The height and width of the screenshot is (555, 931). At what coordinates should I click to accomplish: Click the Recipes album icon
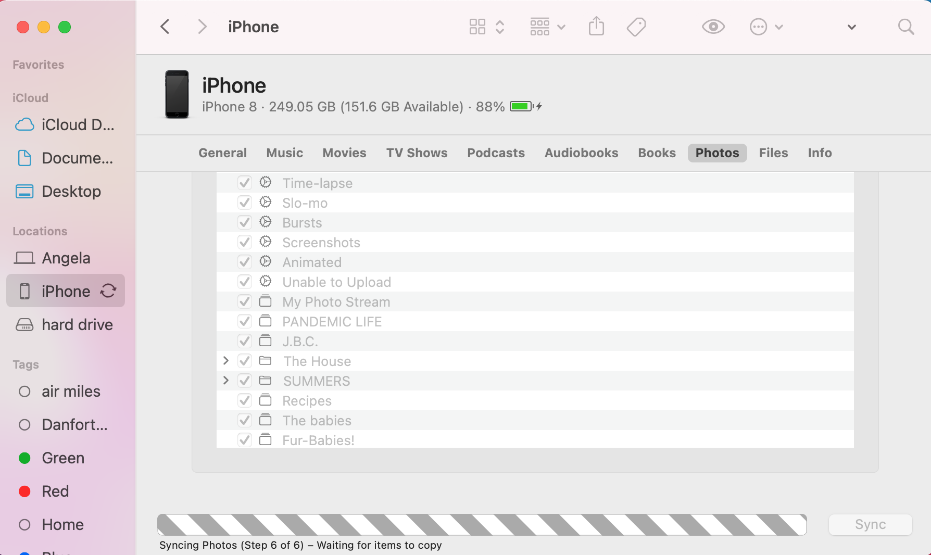[x=266, y=400]
